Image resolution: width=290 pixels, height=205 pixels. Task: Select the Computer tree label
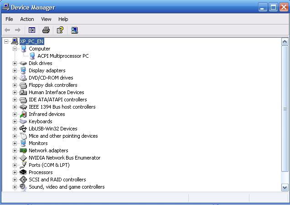(39, 49)
